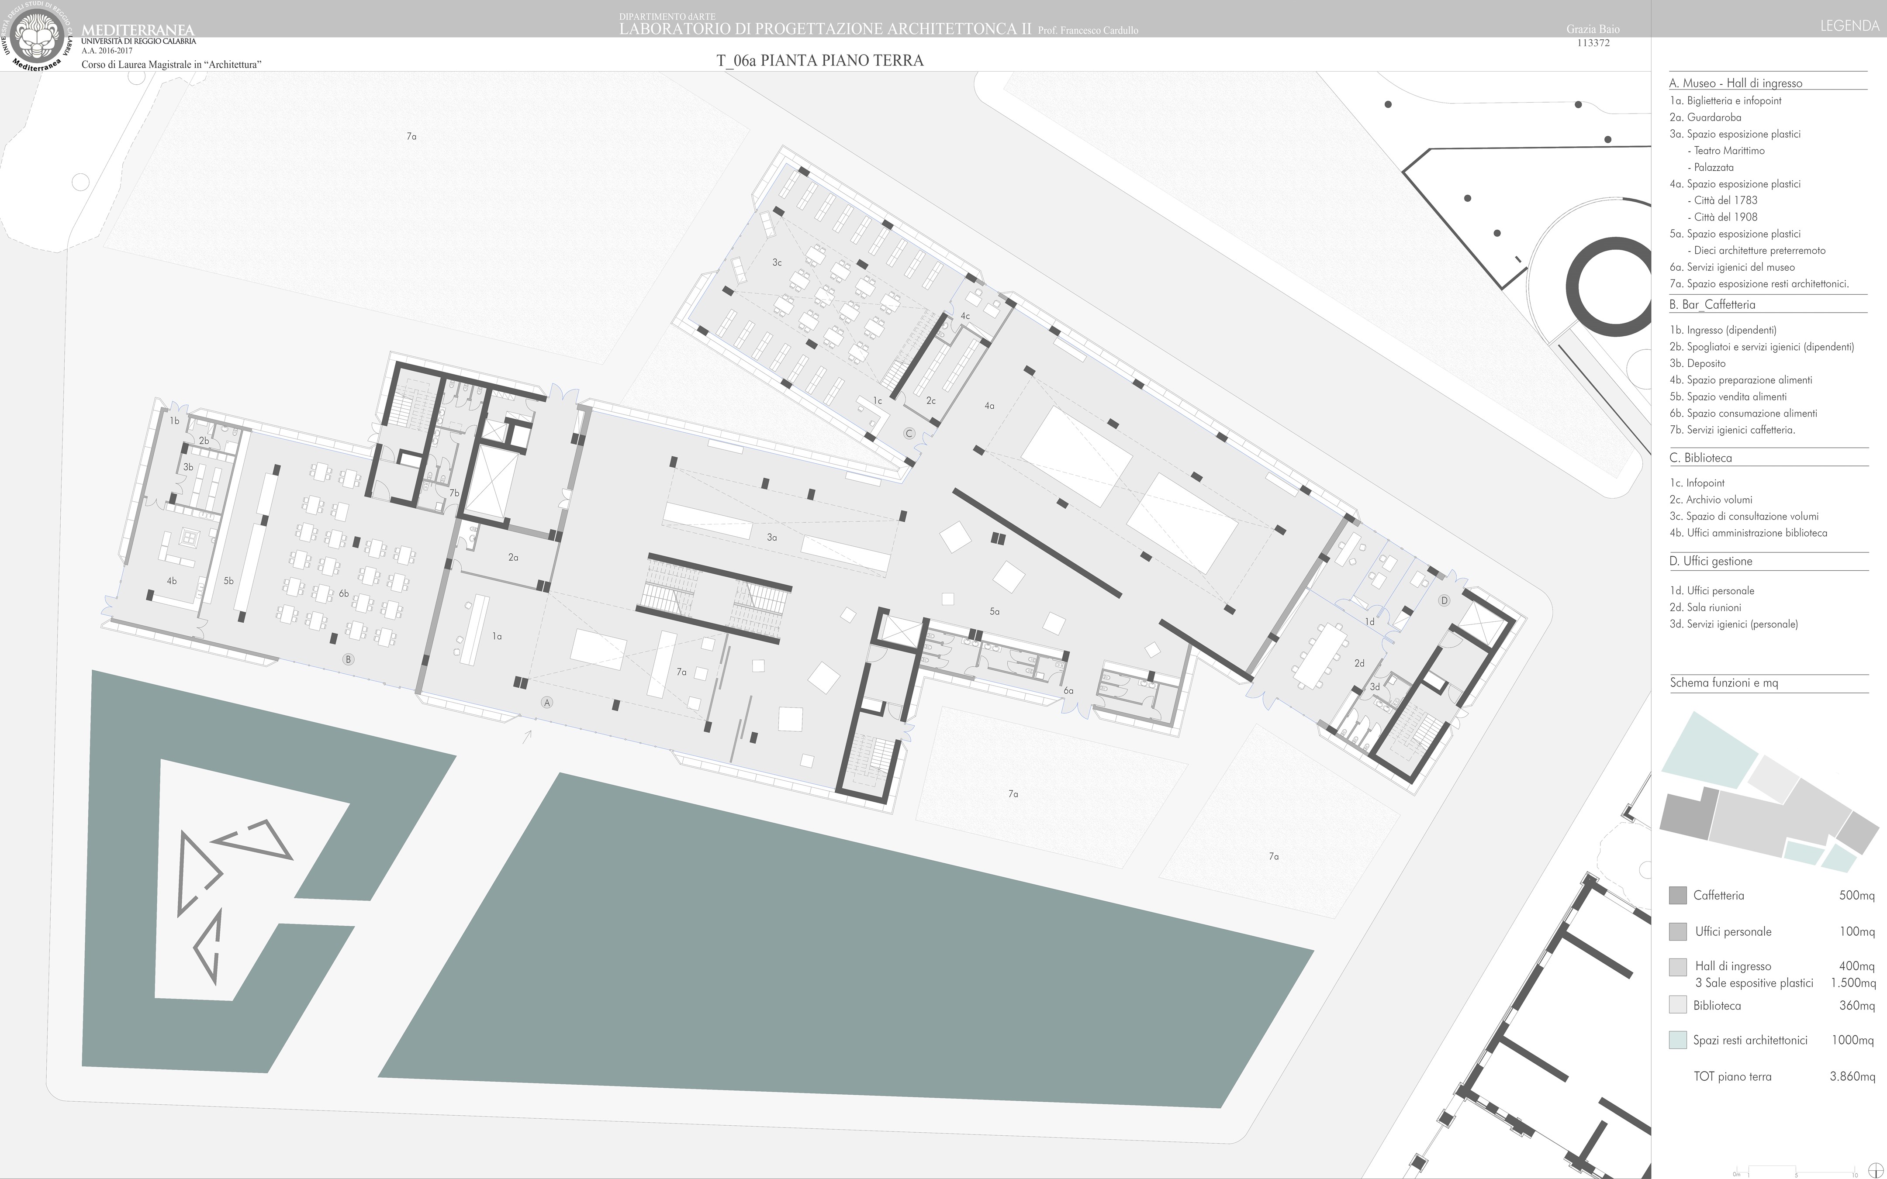
Task: Click the 6b room label in cafeteria
Action: 344,593
